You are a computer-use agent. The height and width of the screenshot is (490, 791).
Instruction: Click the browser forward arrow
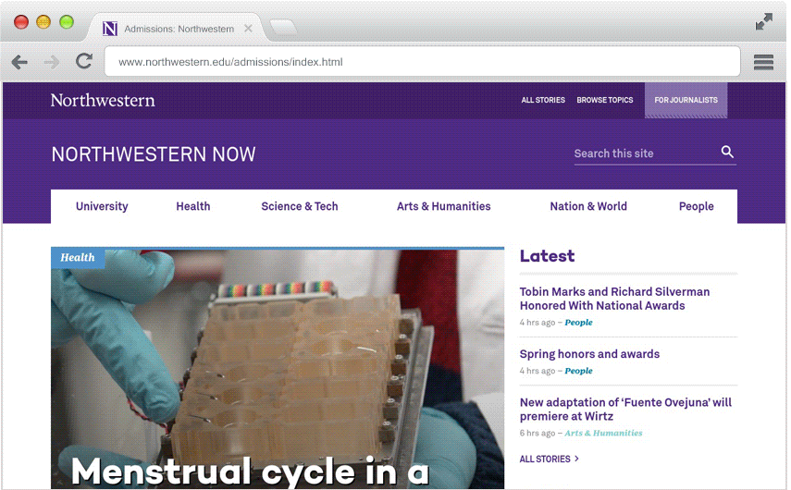coord(52,62)
